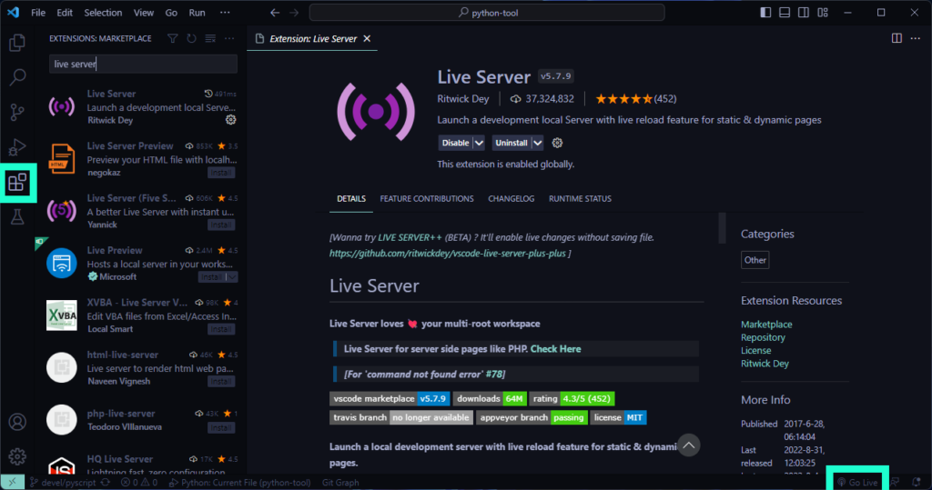Viewport: 932px width, 490px height.
Task: Open Live Server gear settings in detail page
Action: 558,143
